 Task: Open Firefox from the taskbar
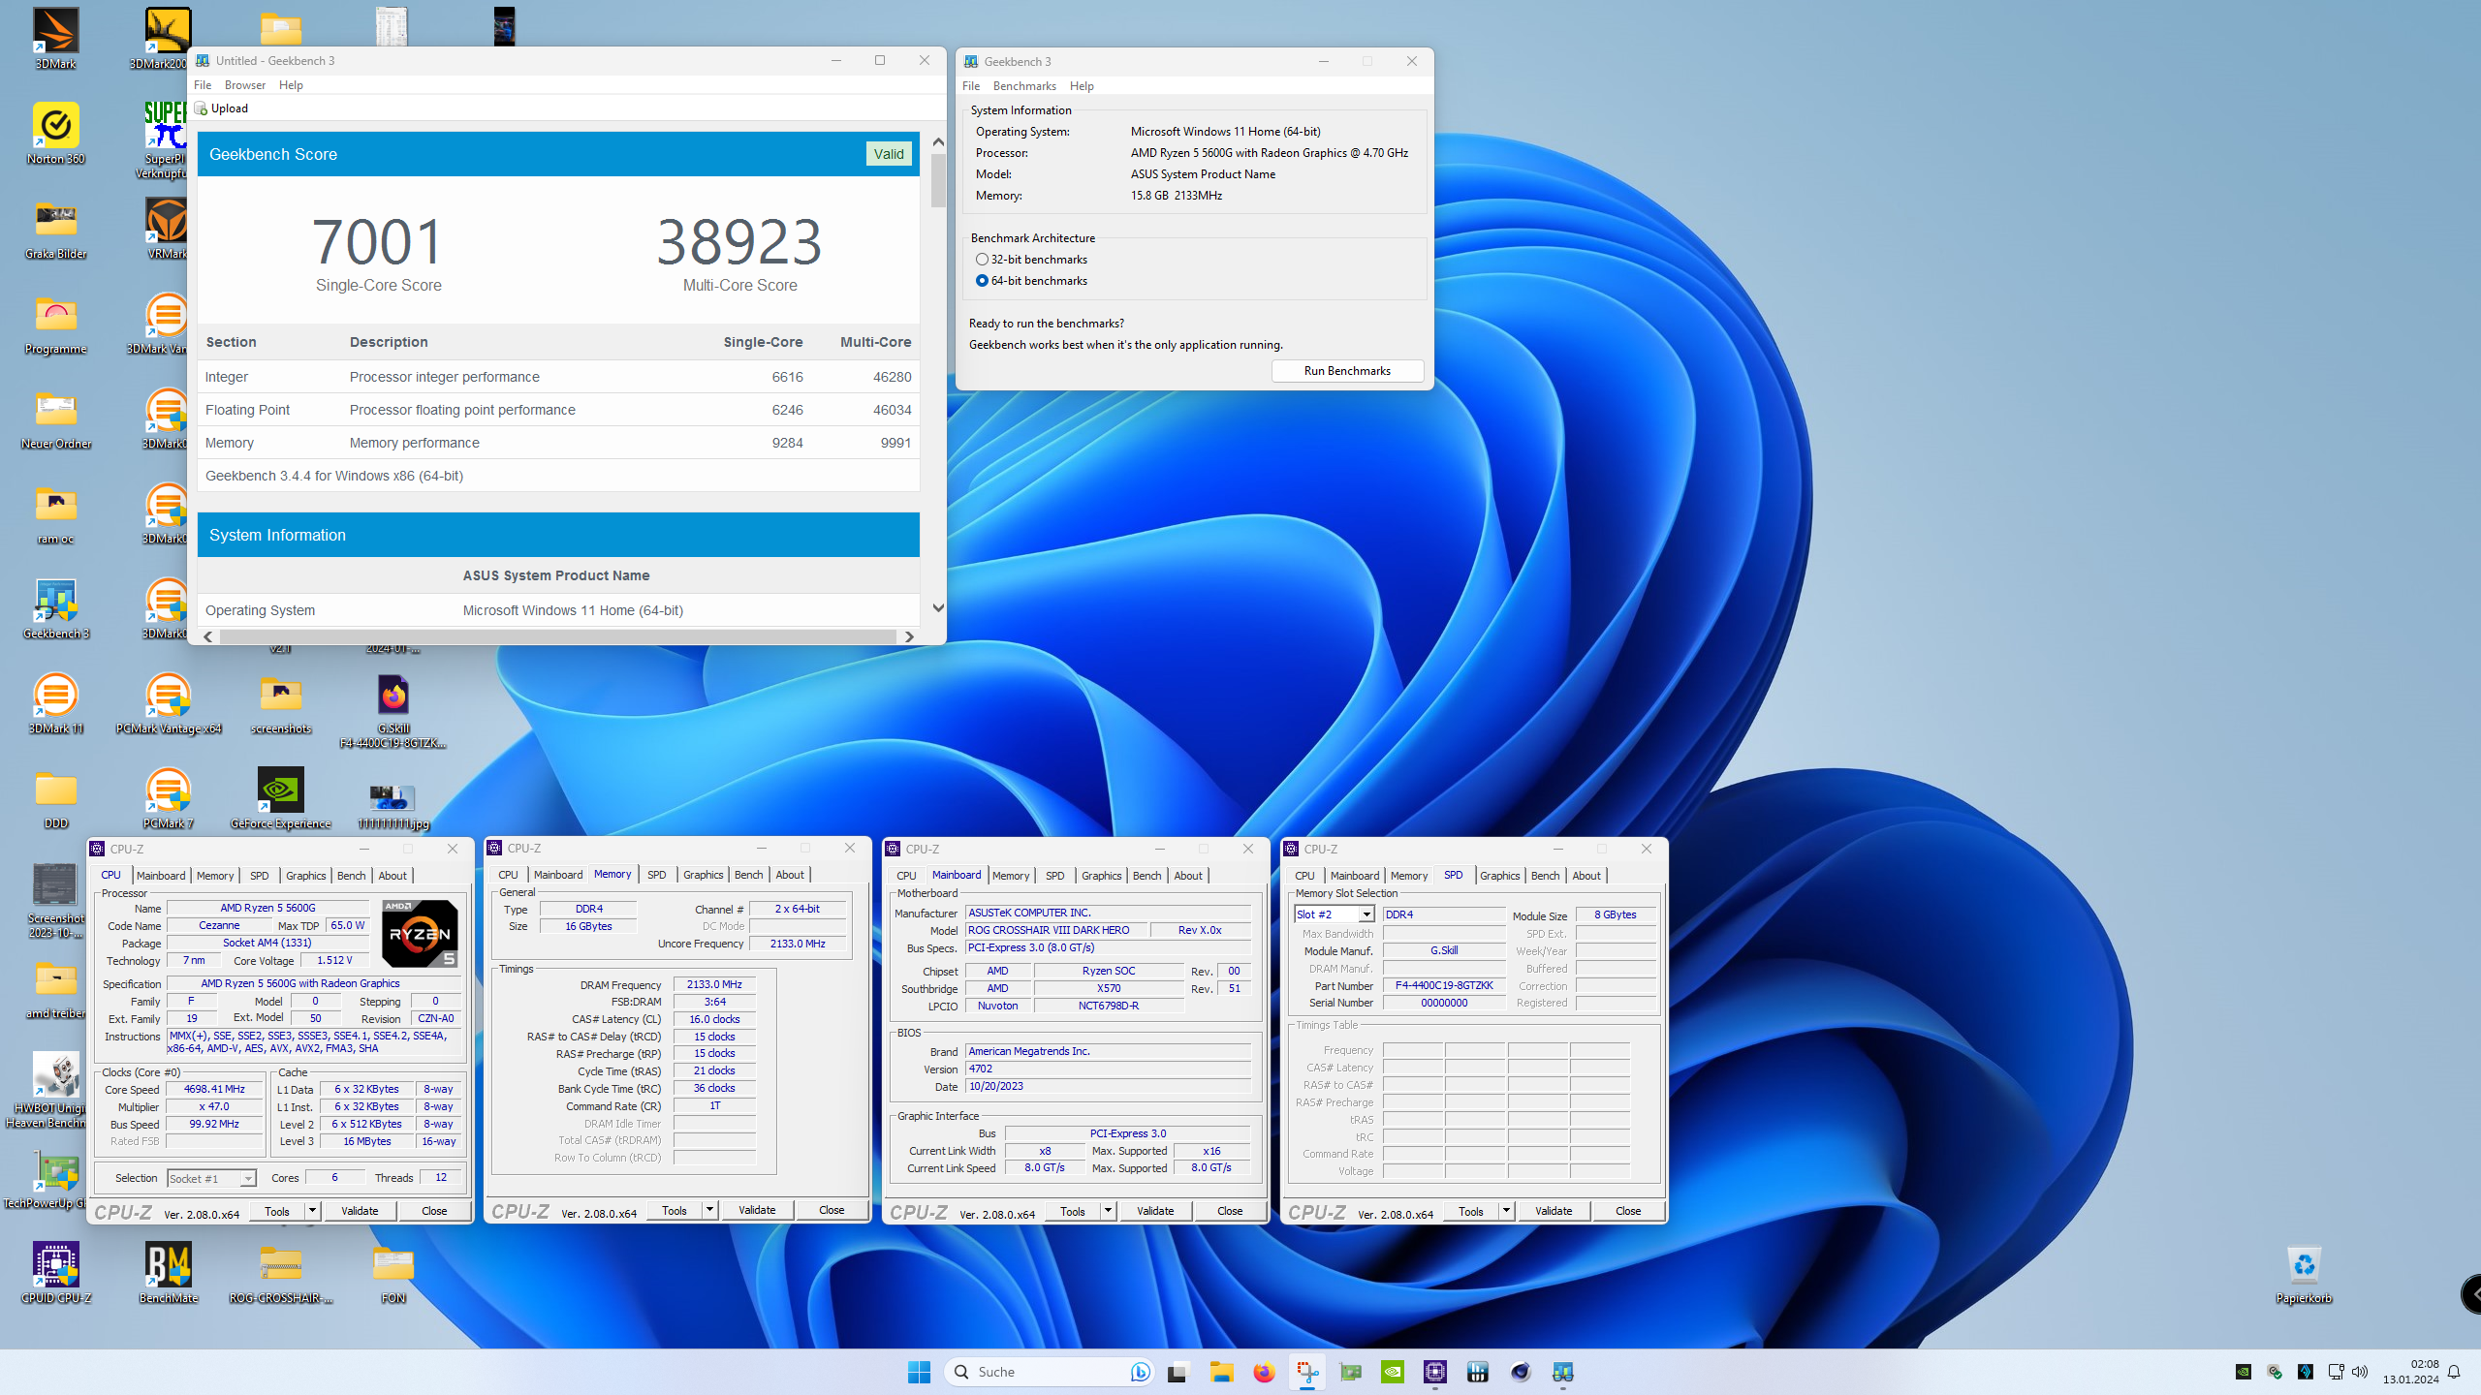(x=1264, y=1372)
